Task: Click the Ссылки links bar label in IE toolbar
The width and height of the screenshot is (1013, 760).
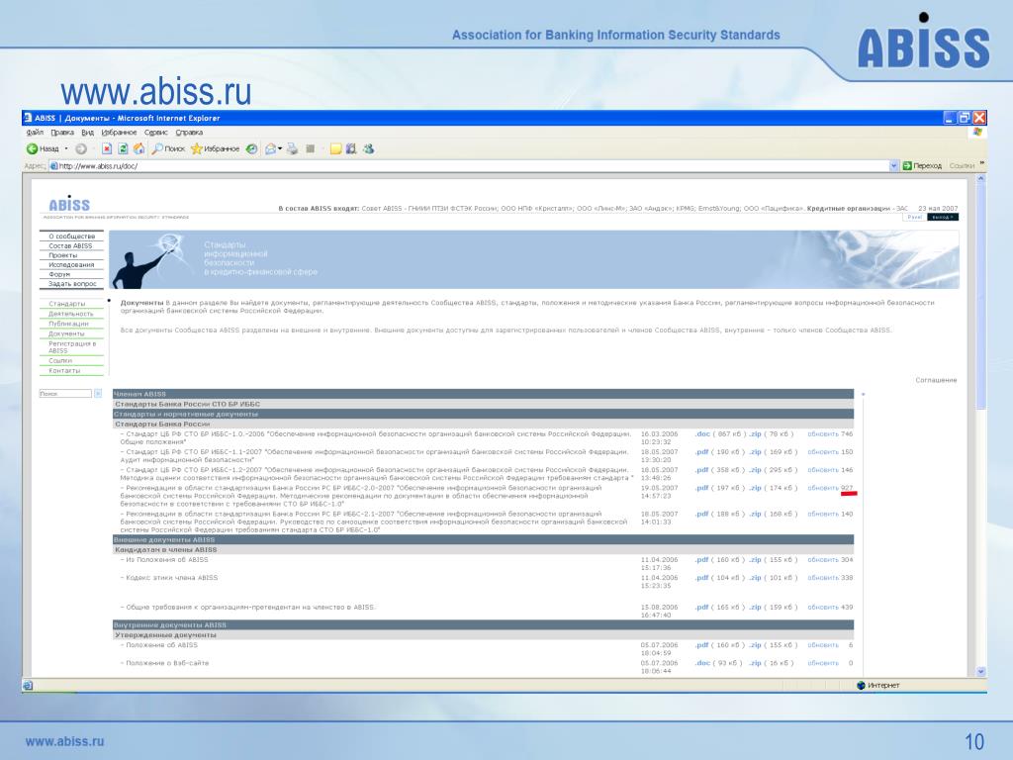Action: click(x=962, y=166)
